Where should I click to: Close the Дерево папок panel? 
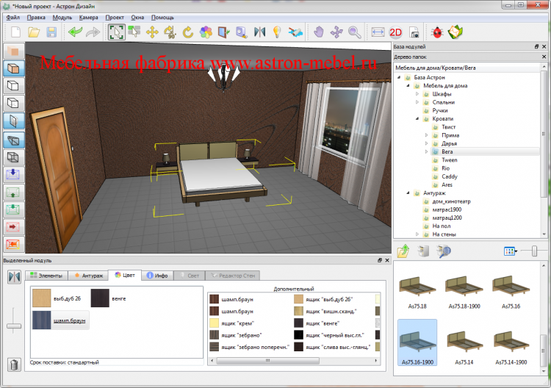pos(544,57)
